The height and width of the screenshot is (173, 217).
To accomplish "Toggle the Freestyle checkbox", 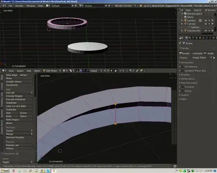I will (182, 87).
